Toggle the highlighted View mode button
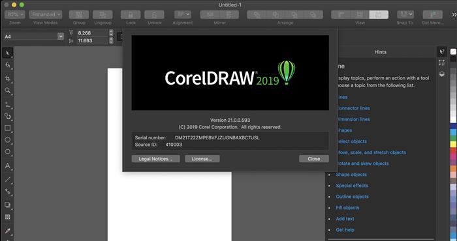457x241 pixels. [x=379, y=14]
